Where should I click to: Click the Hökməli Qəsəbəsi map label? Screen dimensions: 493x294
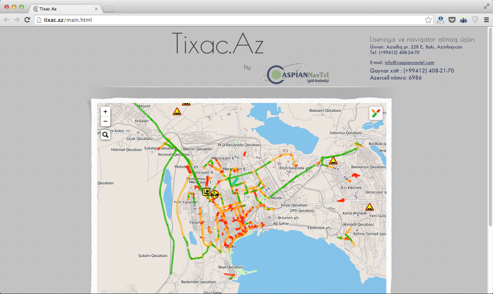pyautogui.click(x=126, y=150)
